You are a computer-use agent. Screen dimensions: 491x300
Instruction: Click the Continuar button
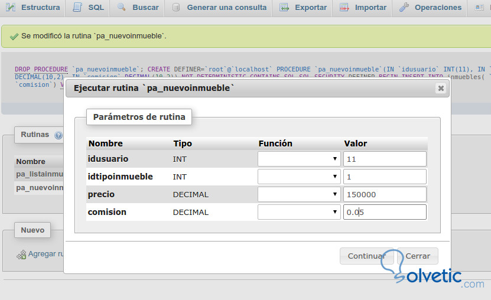(x=366, y=256)
